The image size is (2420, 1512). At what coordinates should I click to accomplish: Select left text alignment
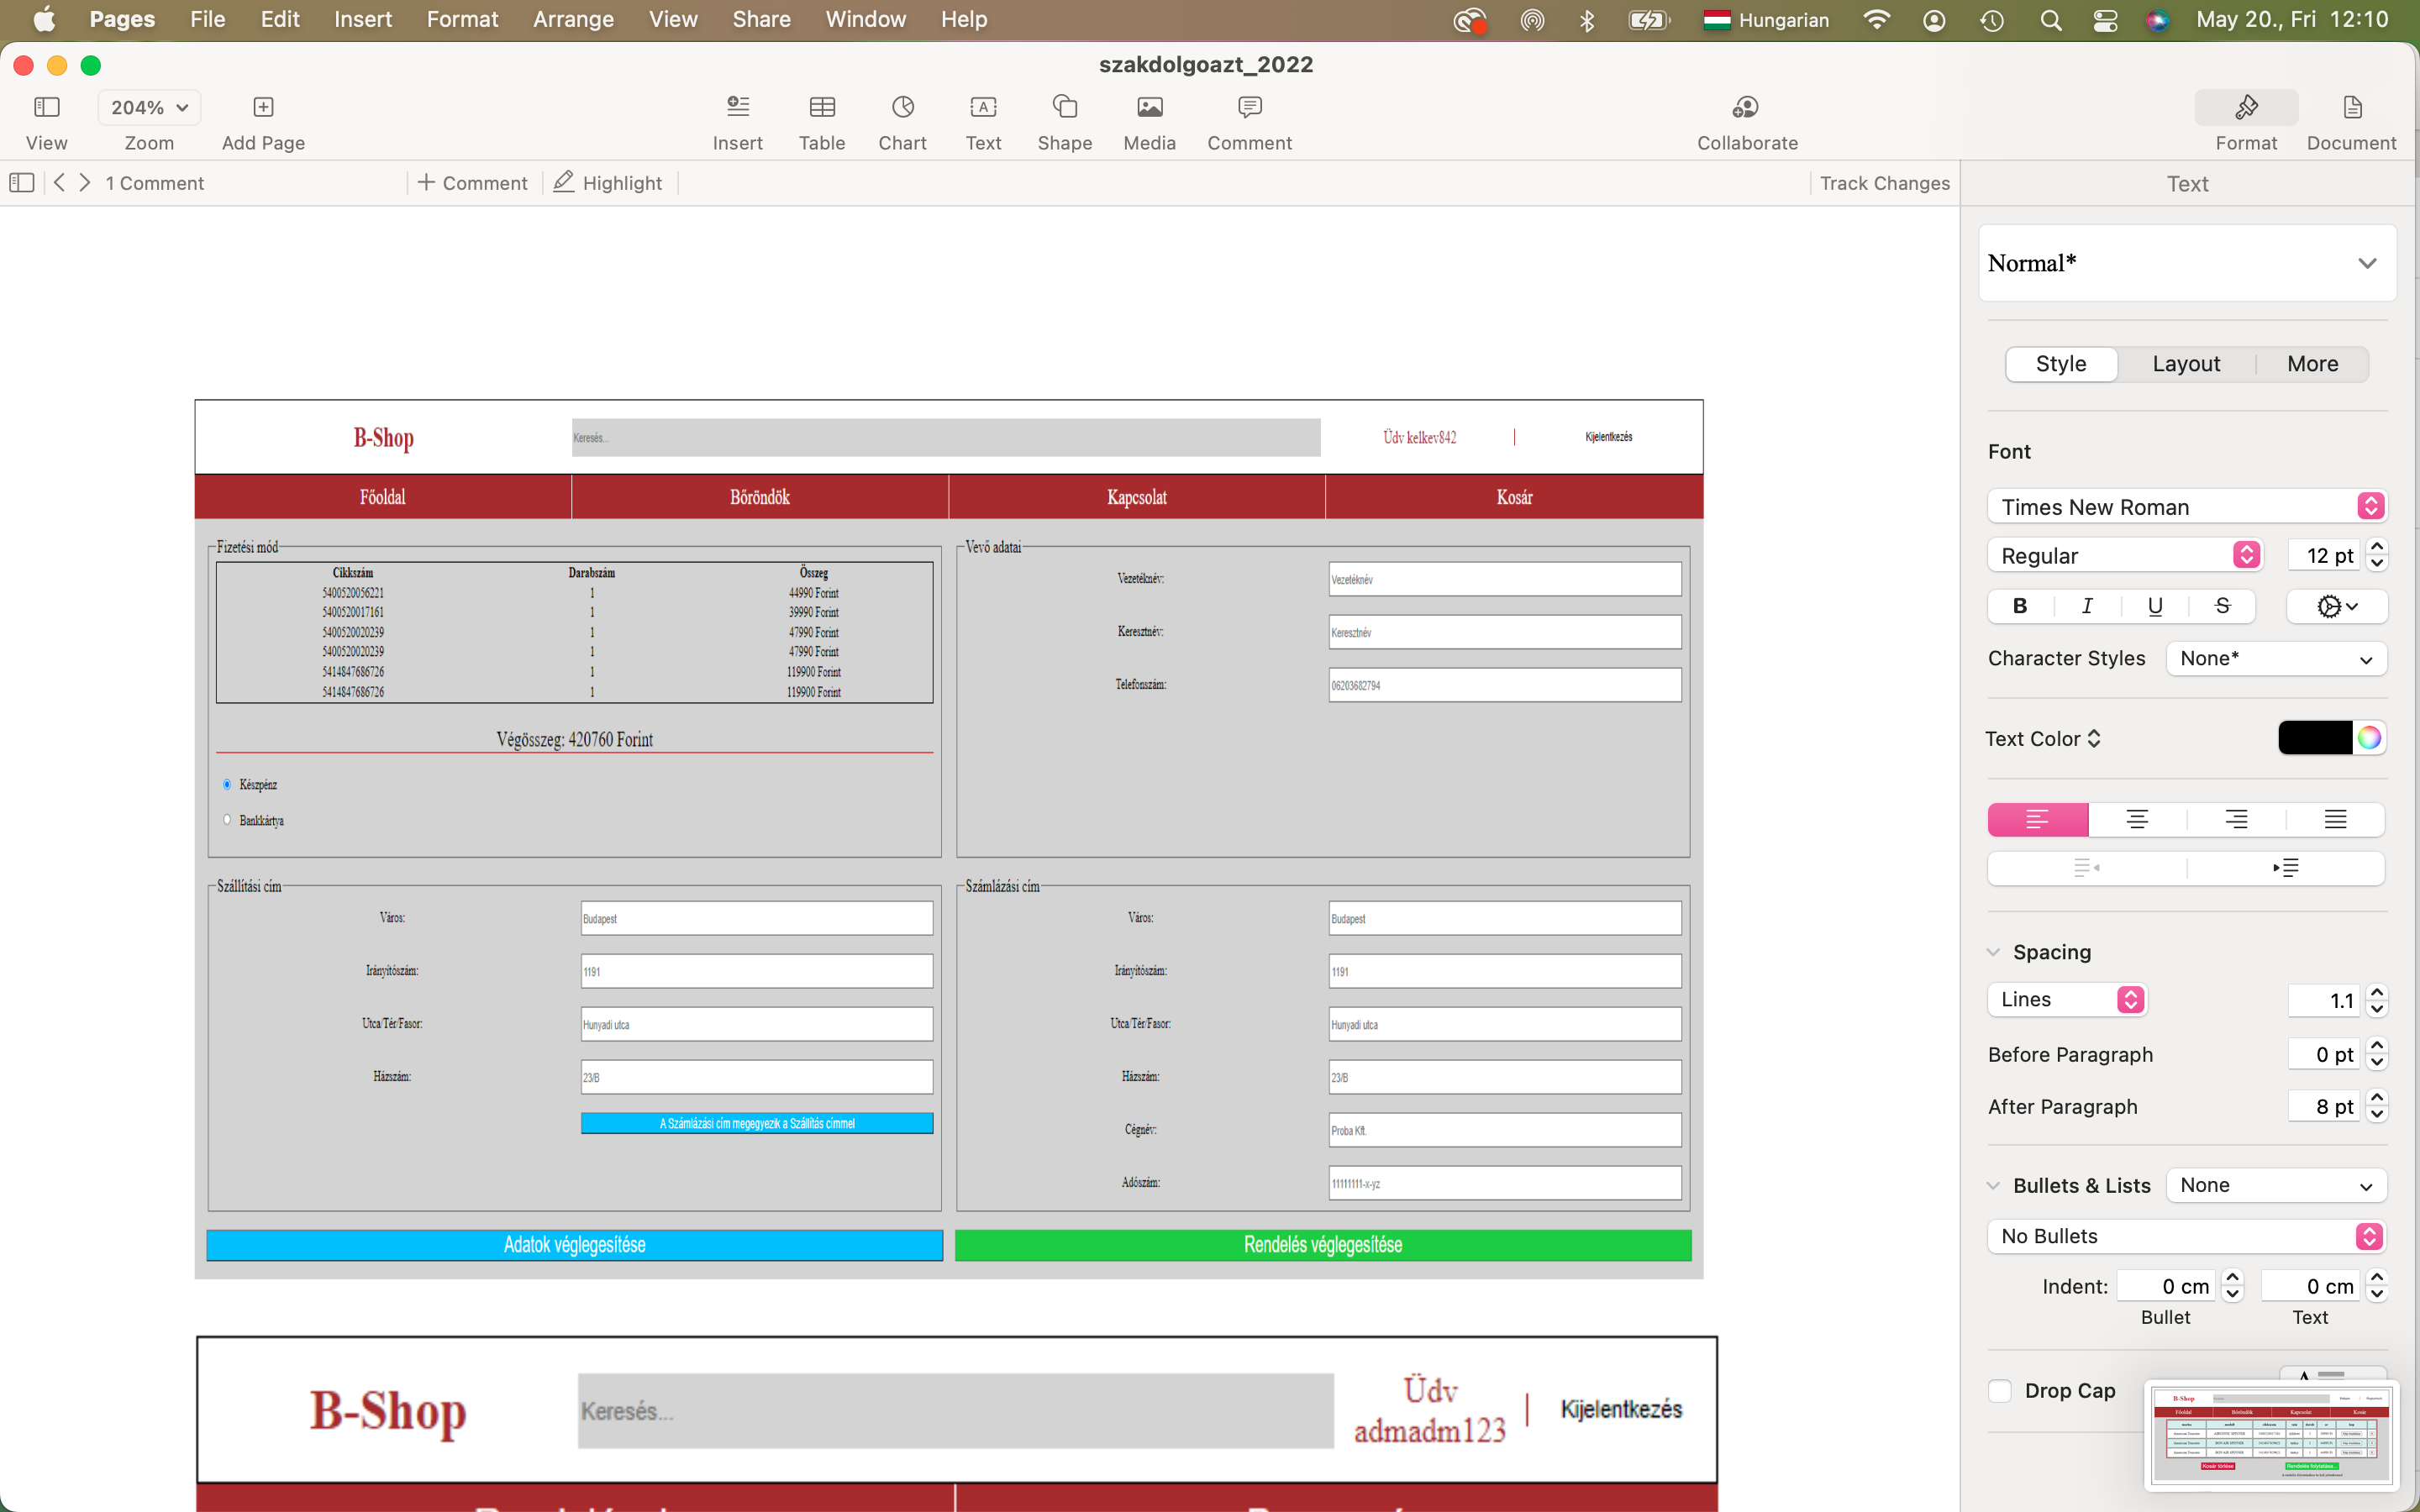tap(2038, 819)
